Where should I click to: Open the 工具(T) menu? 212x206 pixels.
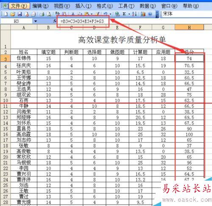tap(126, 6)
